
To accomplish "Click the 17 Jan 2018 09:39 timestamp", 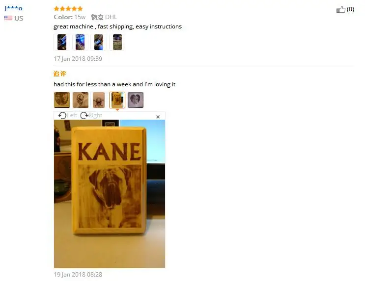I will coord(78,58).
